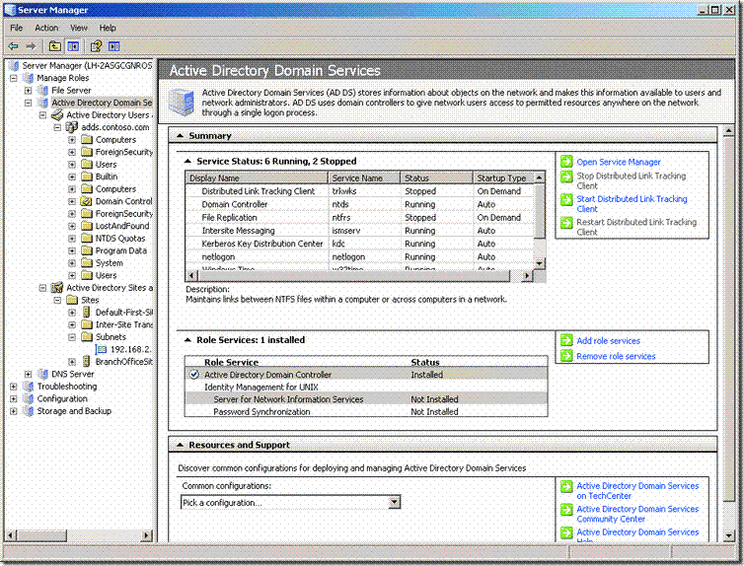Select the Password Synchronization role service row
Viewport: 744px width, 566px height.
[366, 411]
